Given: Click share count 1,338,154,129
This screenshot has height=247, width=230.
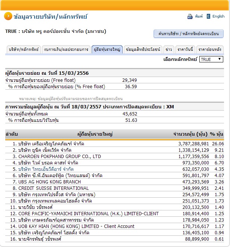Looking at the screenshot, I should point(193,150).
